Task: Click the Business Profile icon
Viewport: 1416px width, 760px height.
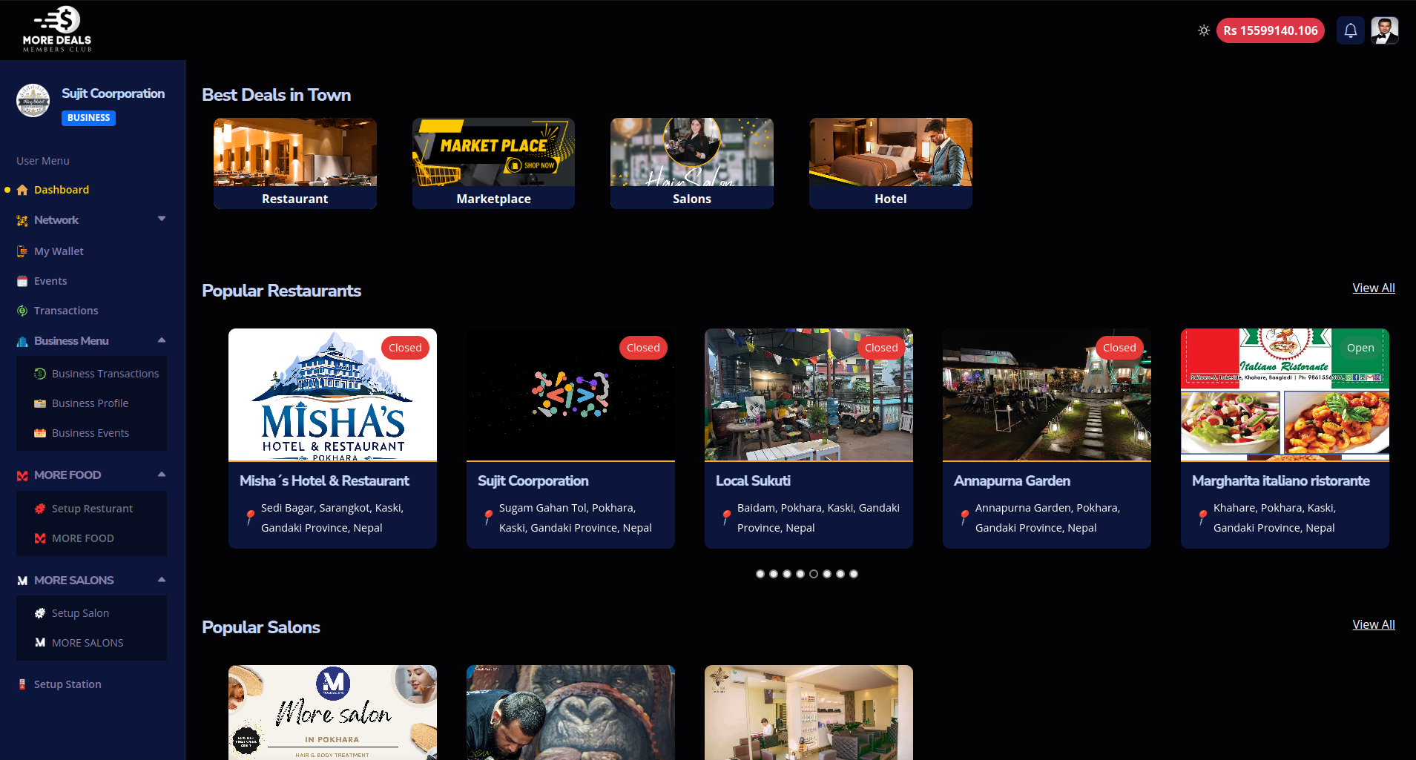Action: (x=40, y=403)
